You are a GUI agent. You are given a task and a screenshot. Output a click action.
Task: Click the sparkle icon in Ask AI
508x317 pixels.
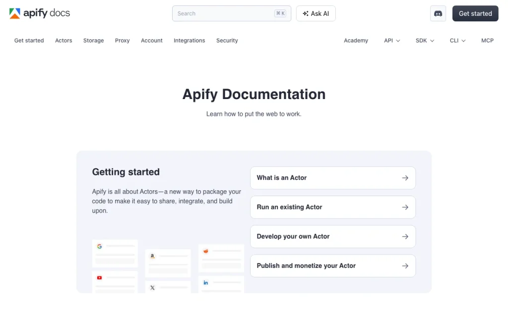(306, 13)
